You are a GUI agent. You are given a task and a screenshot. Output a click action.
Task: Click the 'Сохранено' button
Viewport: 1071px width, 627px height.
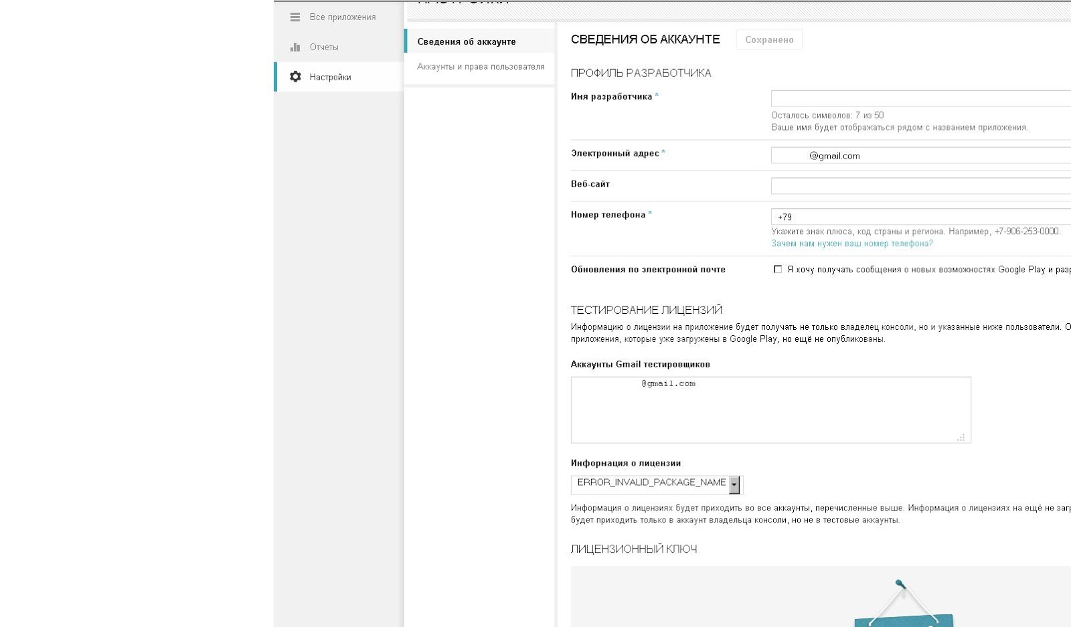pos(769,39)
